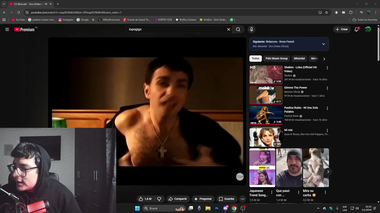The width and height of the screenshot is (380, 213).
Task: Open options for Mi mix
Action: pyautogui.click(x=327, y=130)
